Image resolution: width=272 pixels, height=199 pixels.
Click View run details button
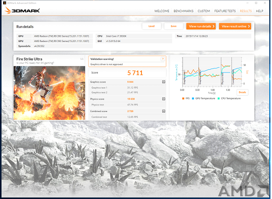pos(201,26)
